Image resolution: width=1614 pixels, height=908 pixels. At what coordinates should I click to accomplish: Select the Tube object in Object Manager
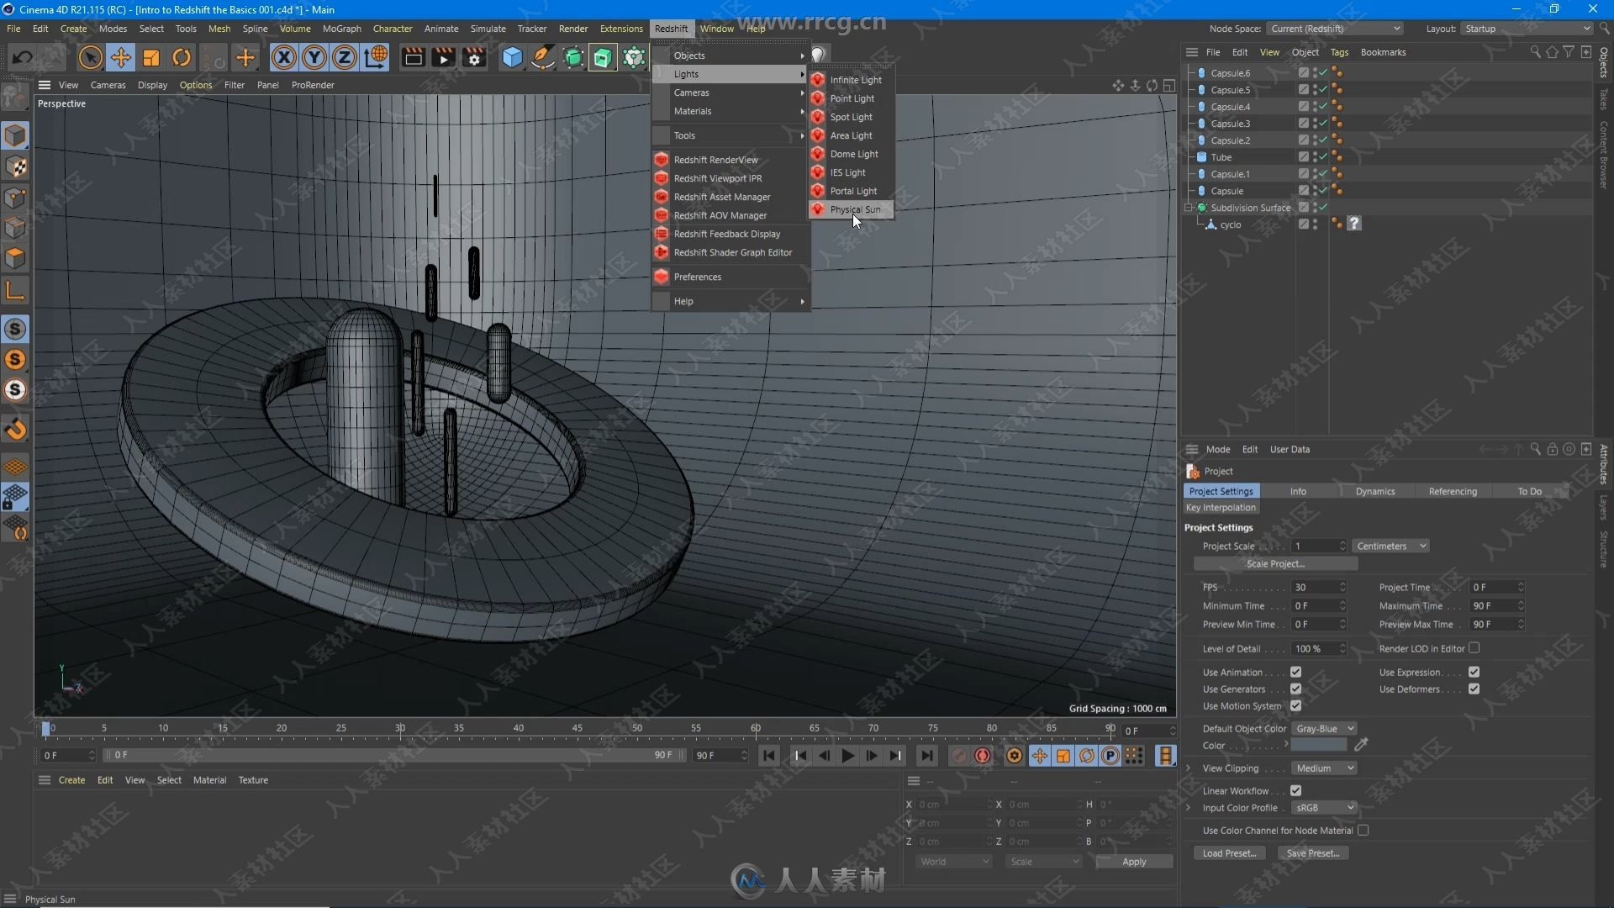[x=1221, y=157]
